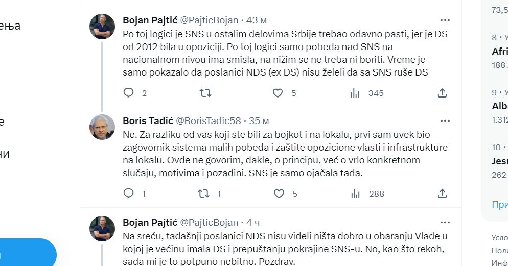The height and width of the screenshot is (266, 508).
Task: Open the 35-minute timestamp on Tadić's tweet
Action: click(259, 121)
